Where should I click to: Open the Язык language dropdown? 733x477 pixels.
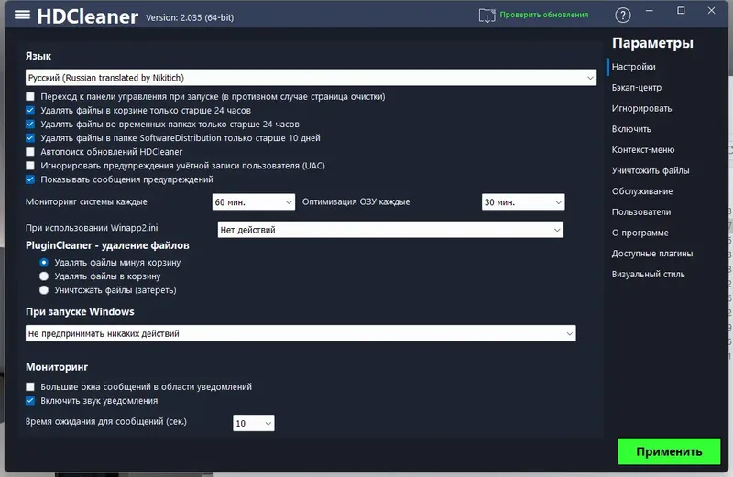coord(311,78)
